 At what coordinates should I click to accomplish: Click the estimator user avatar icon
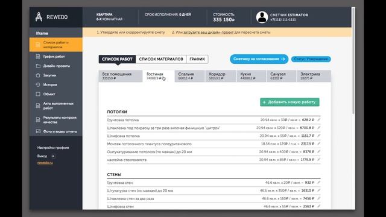pyautogui.click(x=262, y=17)
